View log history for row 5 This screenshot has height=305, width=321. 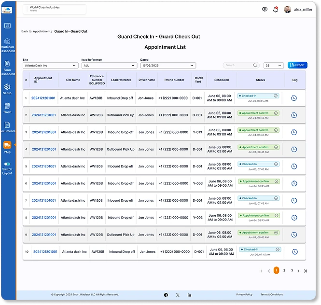(x=294, y=166)
